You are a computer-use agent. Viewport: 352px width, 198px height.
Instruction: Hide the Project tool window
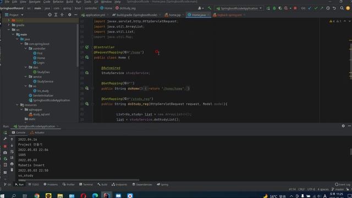click(76, 15)
